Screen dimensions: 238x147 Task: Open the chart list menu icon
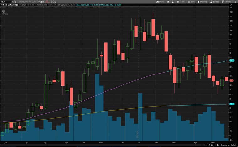235,2
